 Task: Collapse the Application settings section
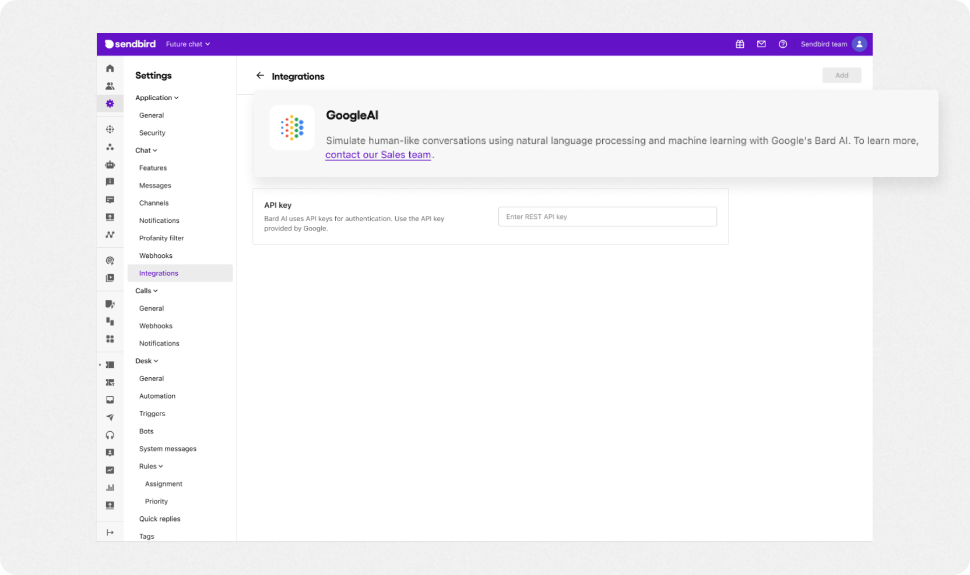tap(157, 98)
